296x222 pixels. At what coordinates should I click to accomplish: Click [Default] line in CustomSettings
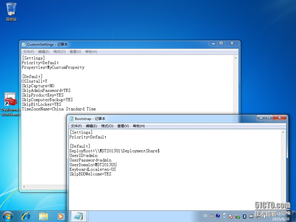32,77
